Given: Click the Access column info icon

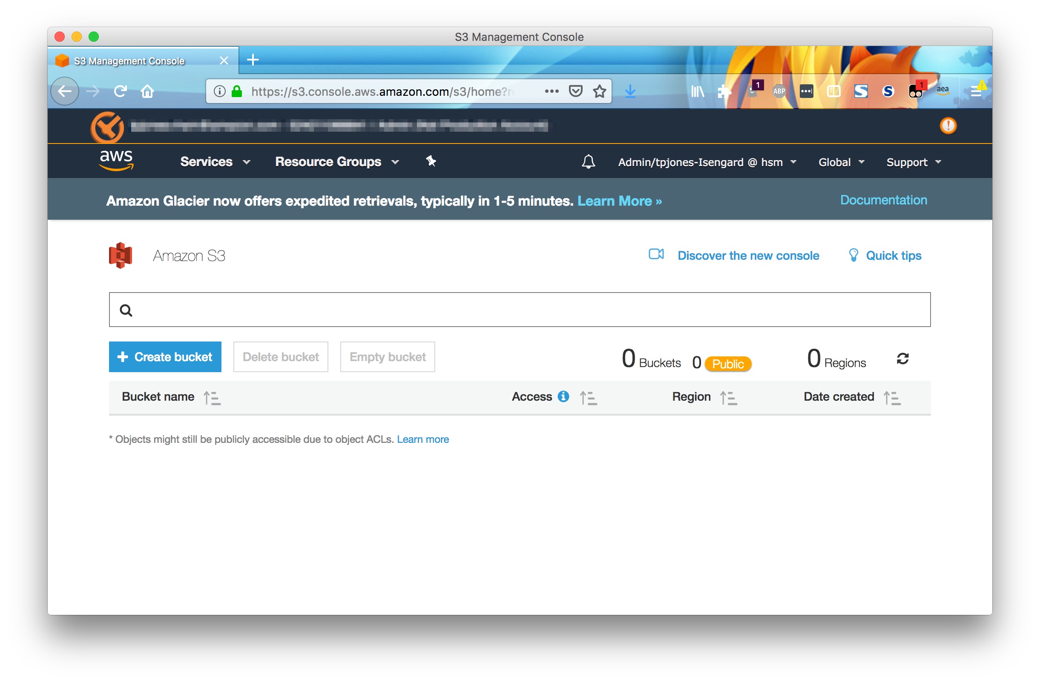Looking at the screenshot, I should [564, 396].
